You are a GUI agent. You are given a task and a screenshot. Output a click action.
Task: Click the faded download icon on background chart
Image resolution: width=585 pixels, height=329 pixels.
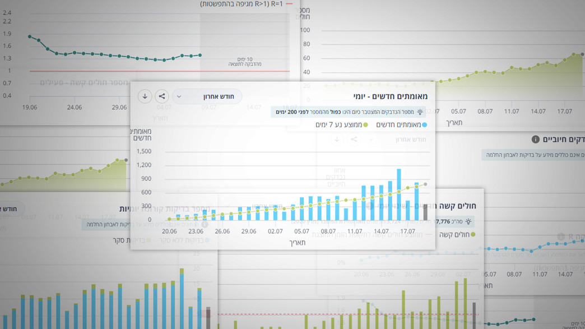point(337,139)
